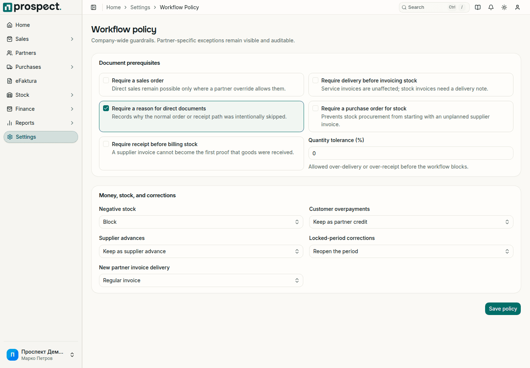Click the Purchases truck icon
530x368 pixels.
(x=10, y=67)
